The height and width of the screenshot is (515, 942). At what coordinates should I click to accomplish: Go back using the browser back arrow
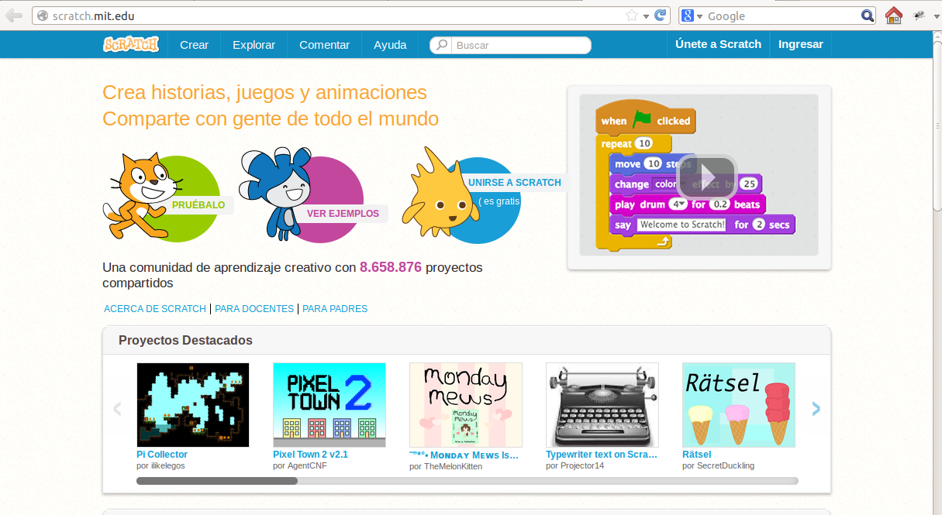pos(13,14)
